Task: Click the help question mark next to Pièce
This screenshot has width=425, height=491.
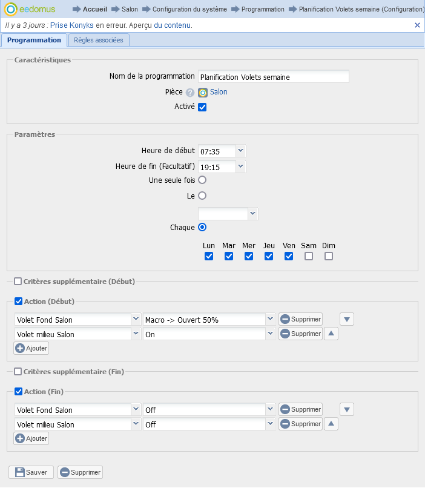Action: 190,93
